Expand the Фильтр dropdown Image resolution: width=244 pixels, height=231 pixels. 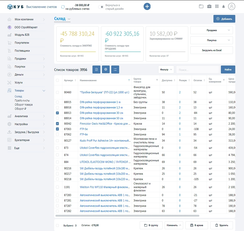[x=166, y=69]
